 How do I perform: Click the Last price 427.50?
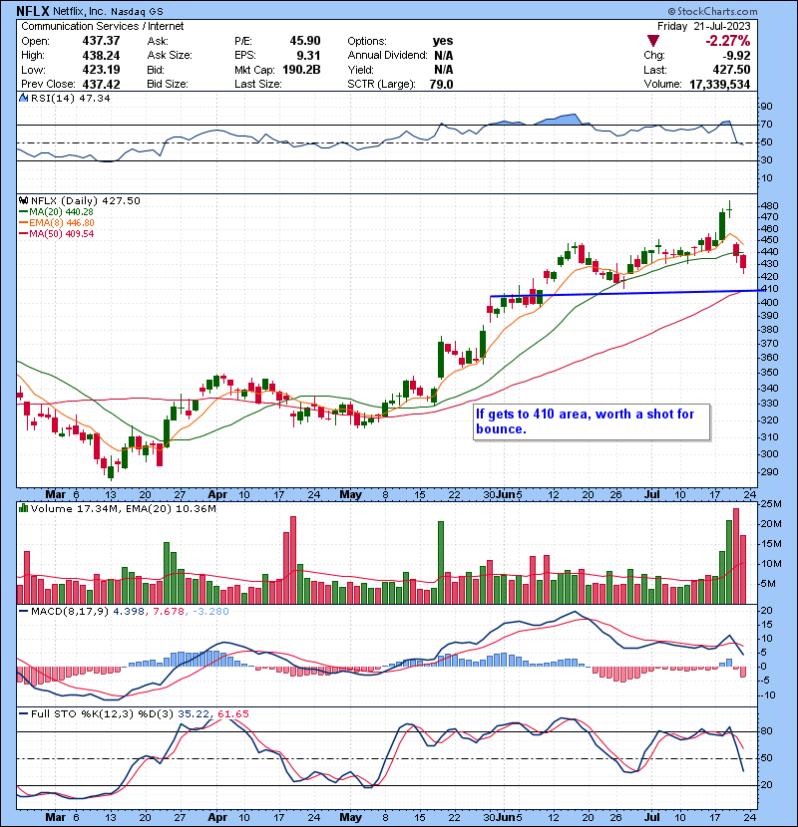(x=731, y=70)
